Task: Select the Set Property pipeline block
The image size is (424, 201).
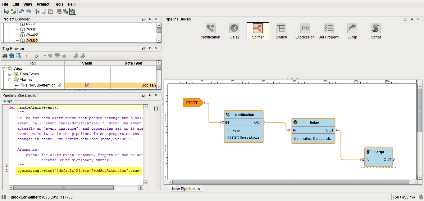Action: tap(329, 31)
